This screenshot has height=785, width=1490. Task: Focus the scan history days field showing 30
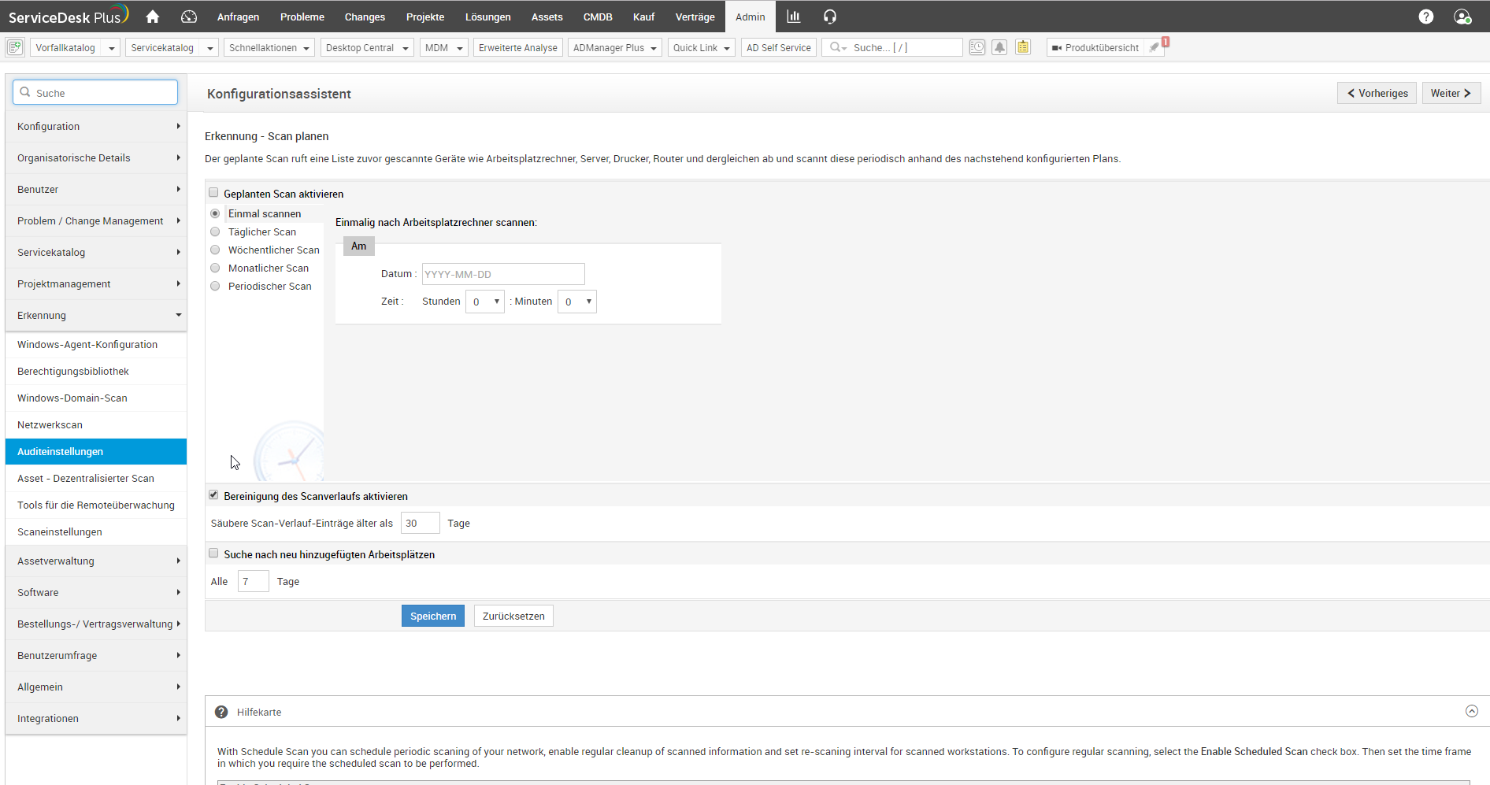coord(420,523)
